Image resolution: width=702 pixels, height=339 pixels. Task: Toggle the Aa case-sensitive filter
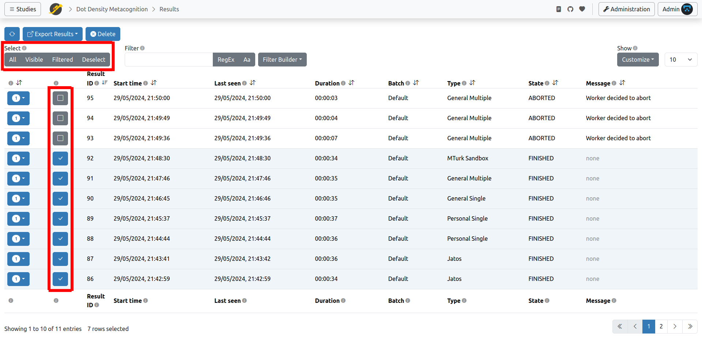pos(247,60)
